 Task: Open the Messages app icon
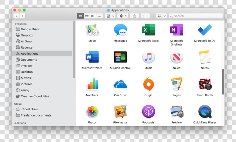(120, 30)
